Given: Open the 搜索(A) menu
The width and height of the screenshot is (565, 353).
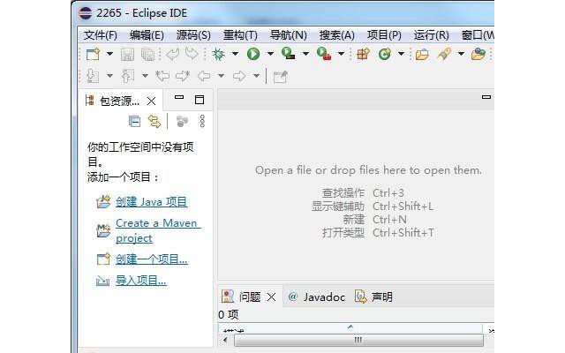Looking at the screenshot, I should tap(337, 35).
